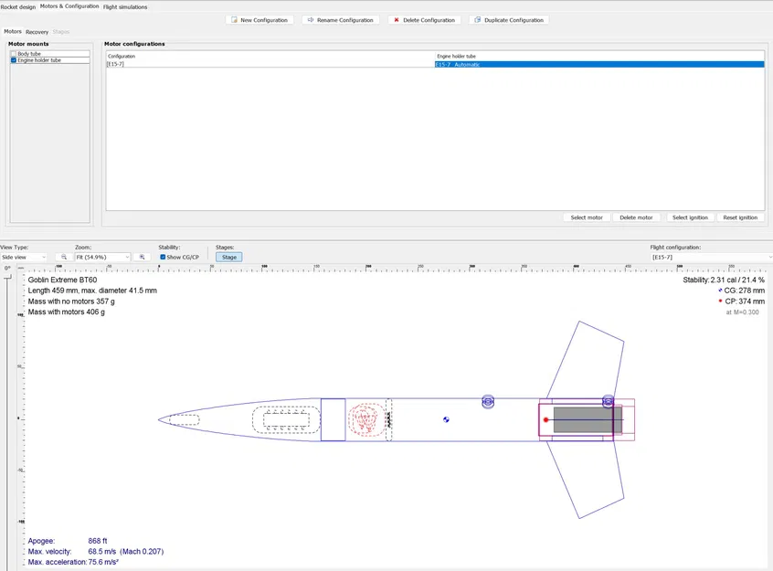
Task: Click the Select motor button
Action: click(587, 217)
